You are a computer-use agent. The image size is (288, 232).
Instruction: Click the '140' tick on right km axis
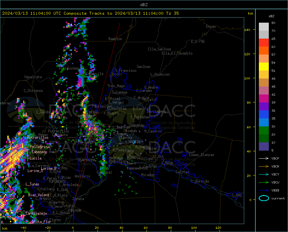[247, 30]
